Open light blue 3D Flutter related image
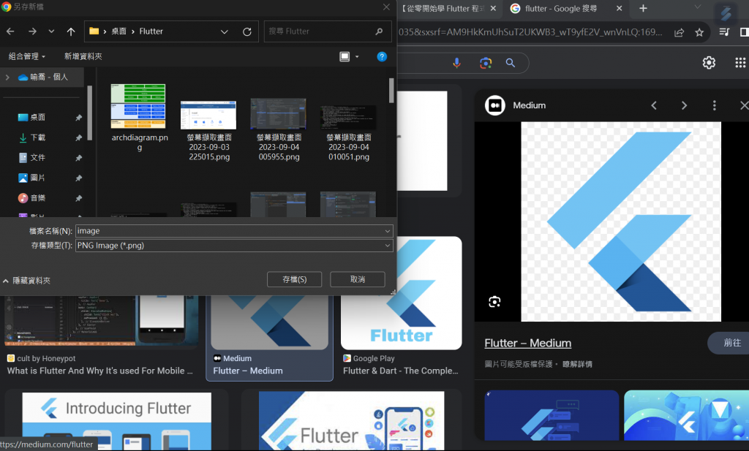Image resolution: width=749 pixels, height=451 pixels. 686,416
